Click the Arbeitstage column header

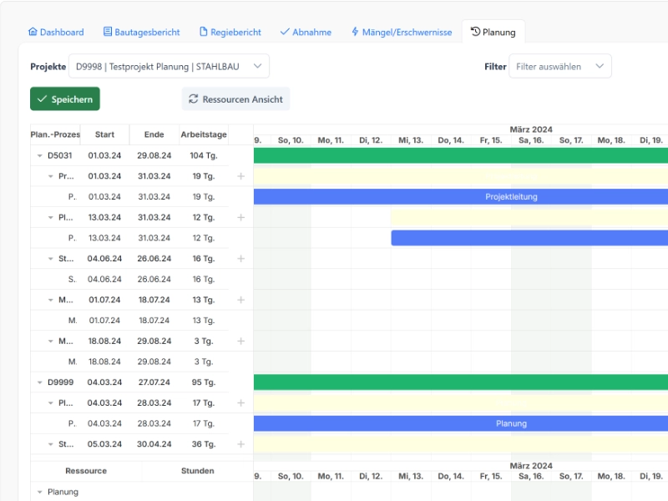(x=203, y=134)
